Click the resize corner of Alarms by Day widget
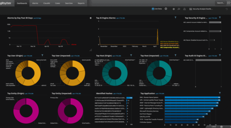This screenshot has height=128, width=231. click(x=91, y=50)
